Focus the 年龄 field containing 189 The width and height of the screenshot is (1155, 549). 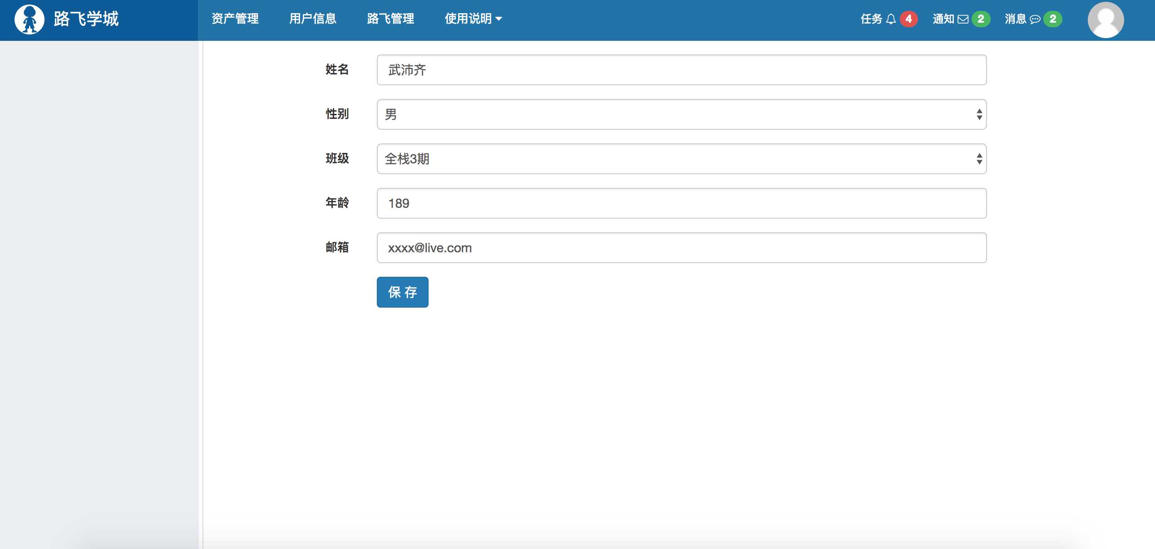[681, 203]
